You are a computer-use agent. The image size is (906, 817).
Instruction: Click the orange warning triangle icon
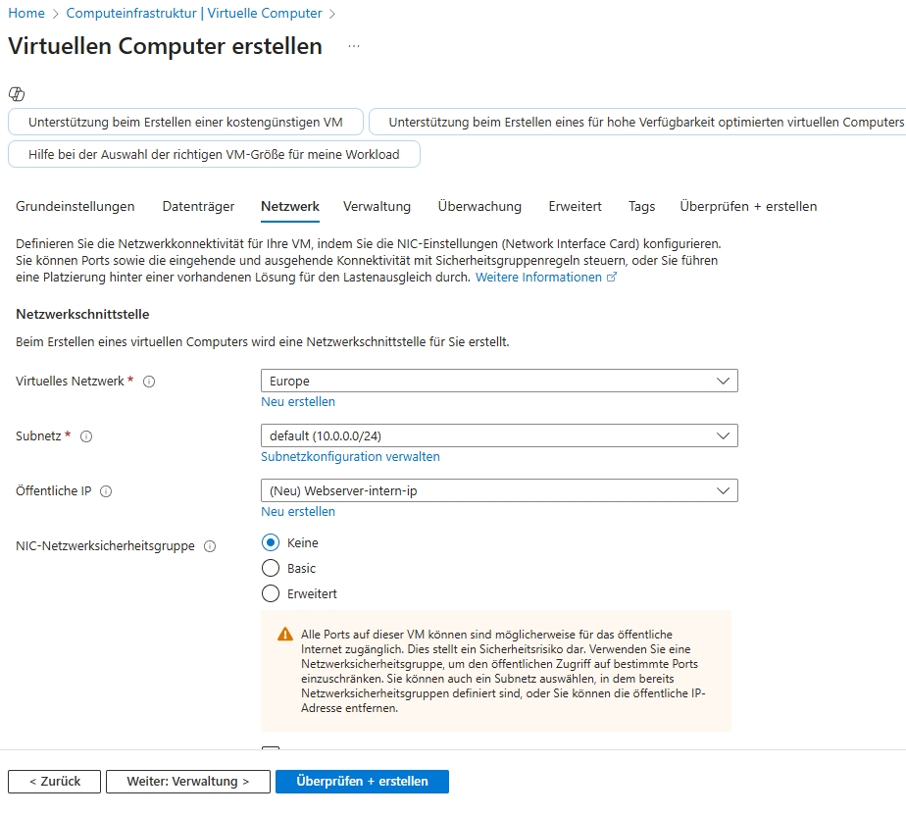(285, 635)
